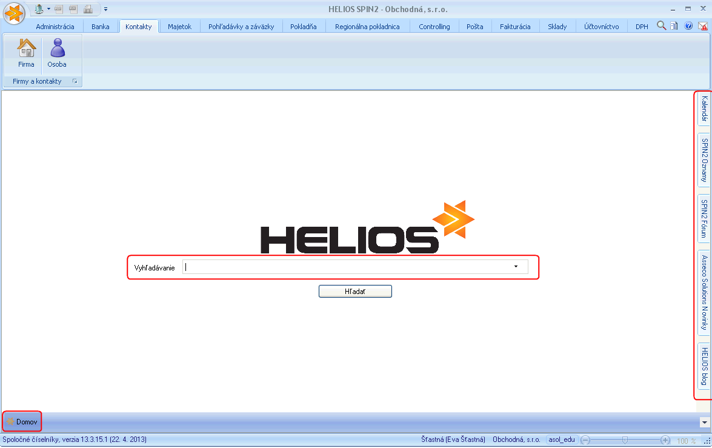Open the Účtovníctvo tab

[601, 26]
